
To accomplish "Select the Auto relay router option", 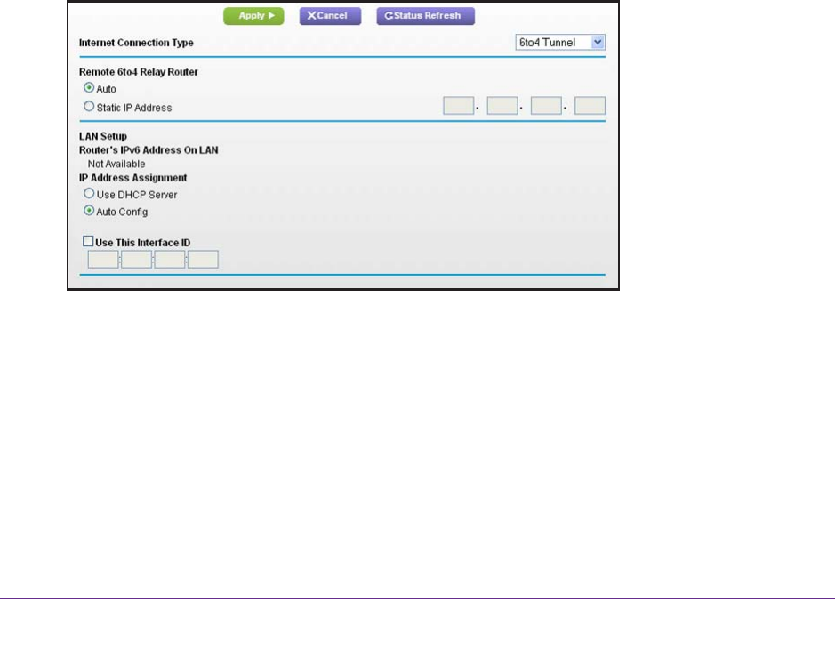I will pyautogui.click(x=89, y=87).
